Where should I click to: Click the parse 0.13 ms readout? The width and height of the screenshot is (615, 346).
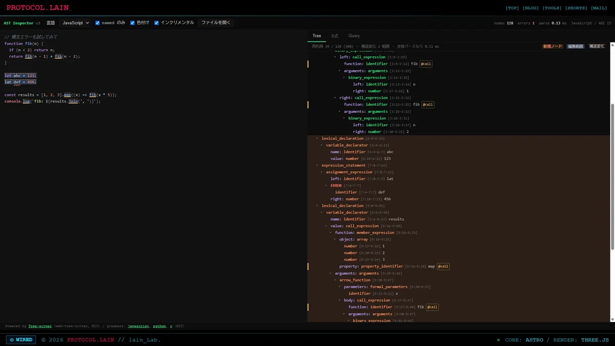click(552, 23)
